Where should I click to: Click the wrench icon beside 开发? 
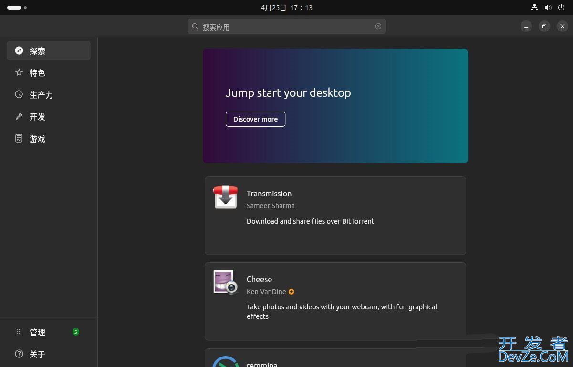pos(19,116)
